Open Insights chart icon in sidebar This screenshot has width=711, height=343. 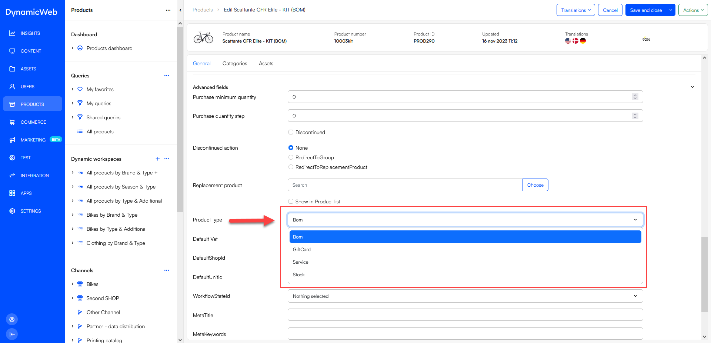point(12,33)
